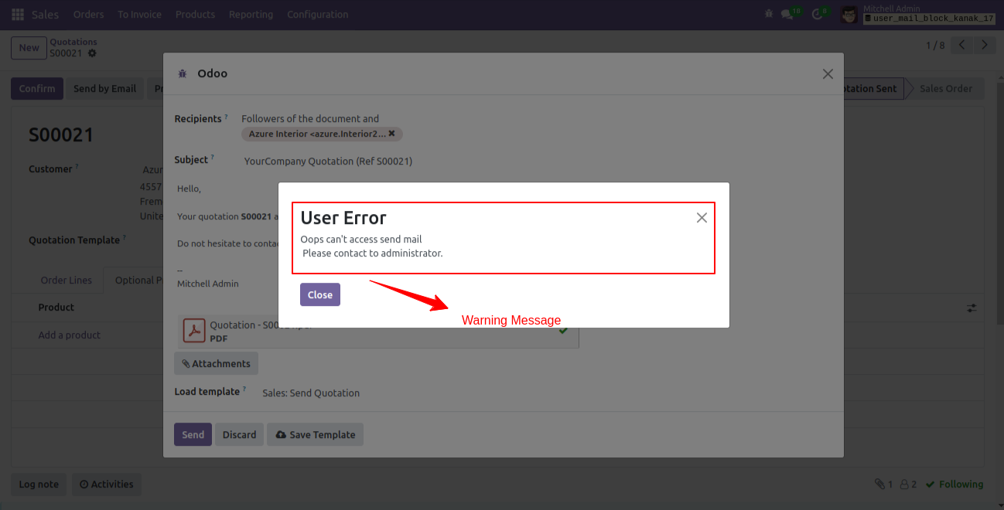Click Save Template button
Viewport: 1004px width, 510px height.
tap(315, 434)
